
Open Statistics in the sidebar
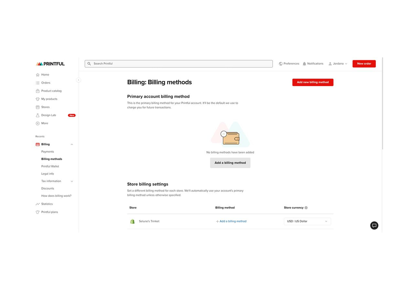(47, 204)
